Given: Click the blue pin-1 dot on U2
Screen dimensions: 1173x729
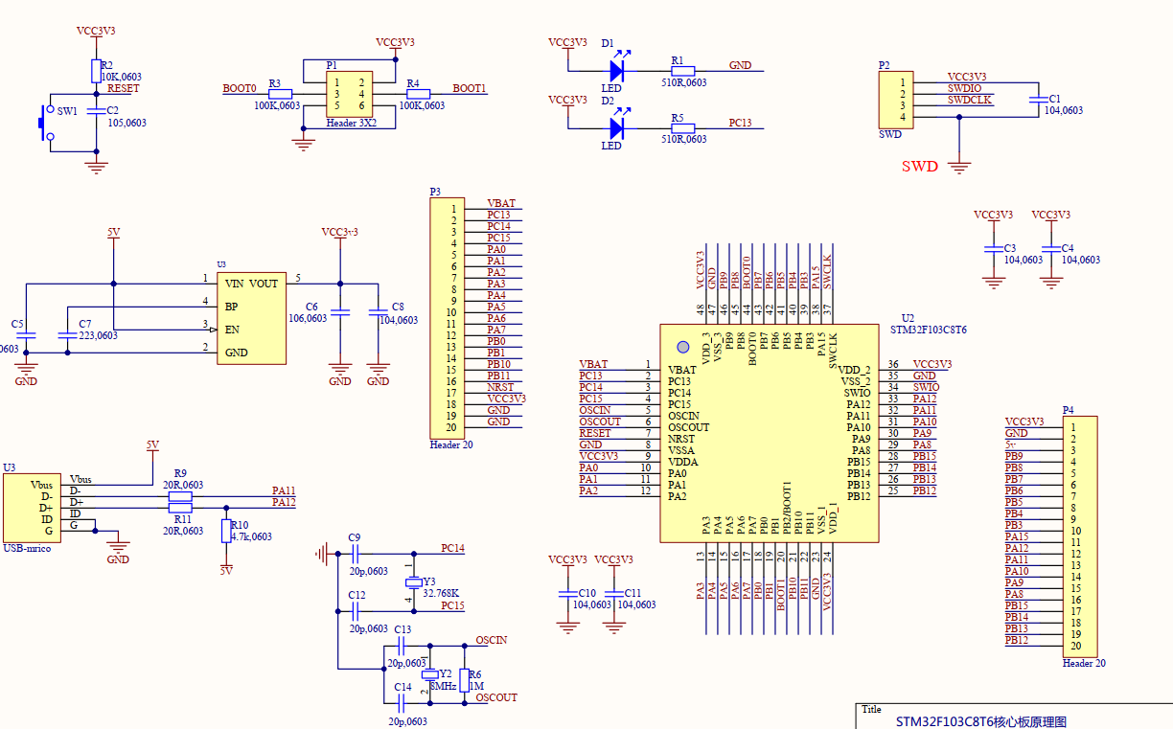Looking at the screenshot, I should 683,346.
